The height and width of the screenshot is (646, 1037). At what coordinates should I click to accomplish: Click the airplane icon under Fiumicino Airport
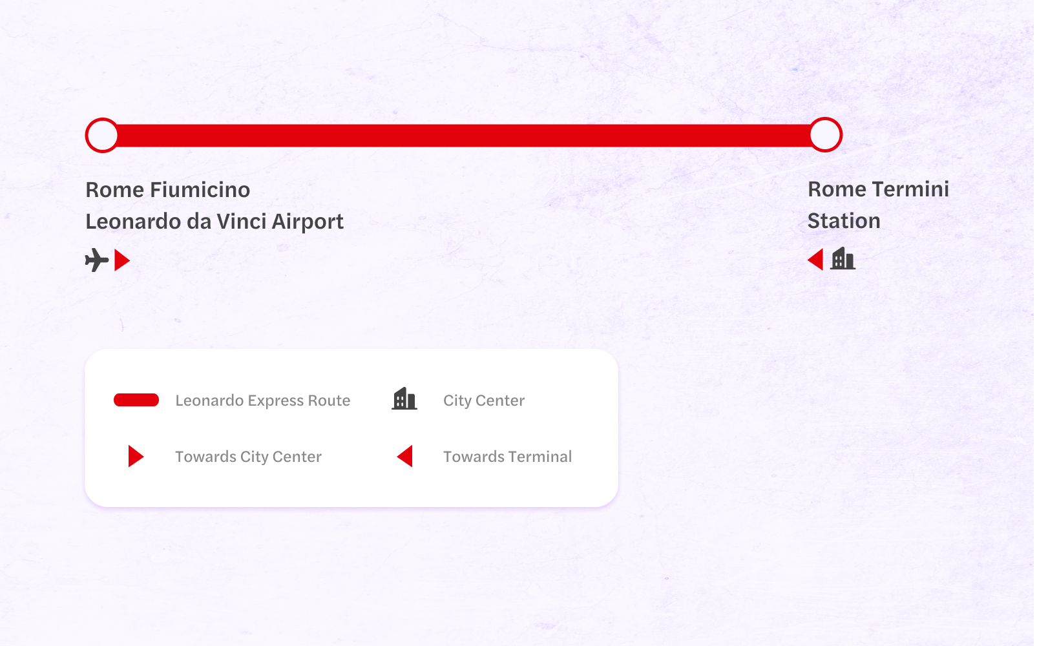(x=97, y=260)
